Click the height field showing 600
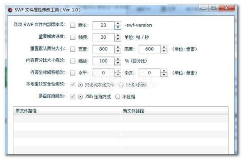The height and width of the screenshot is (159, 242). (x=150, y=49)
